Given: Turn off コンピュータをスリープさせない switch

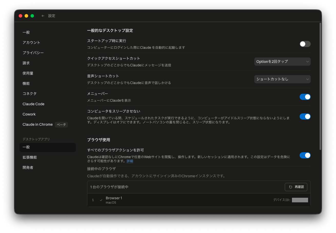Looking at the screenshot, I should pos(305,116).
